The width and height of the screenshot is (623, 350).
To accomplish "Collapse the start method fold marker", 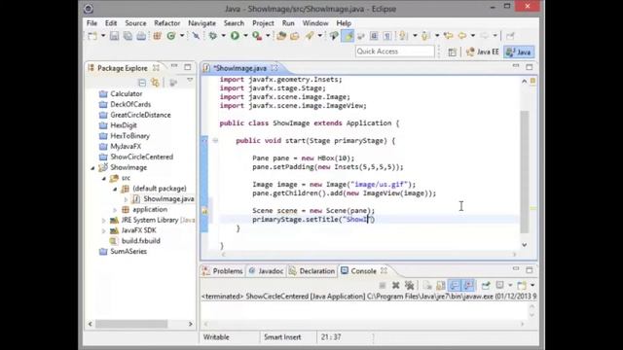I will [215, 140].
